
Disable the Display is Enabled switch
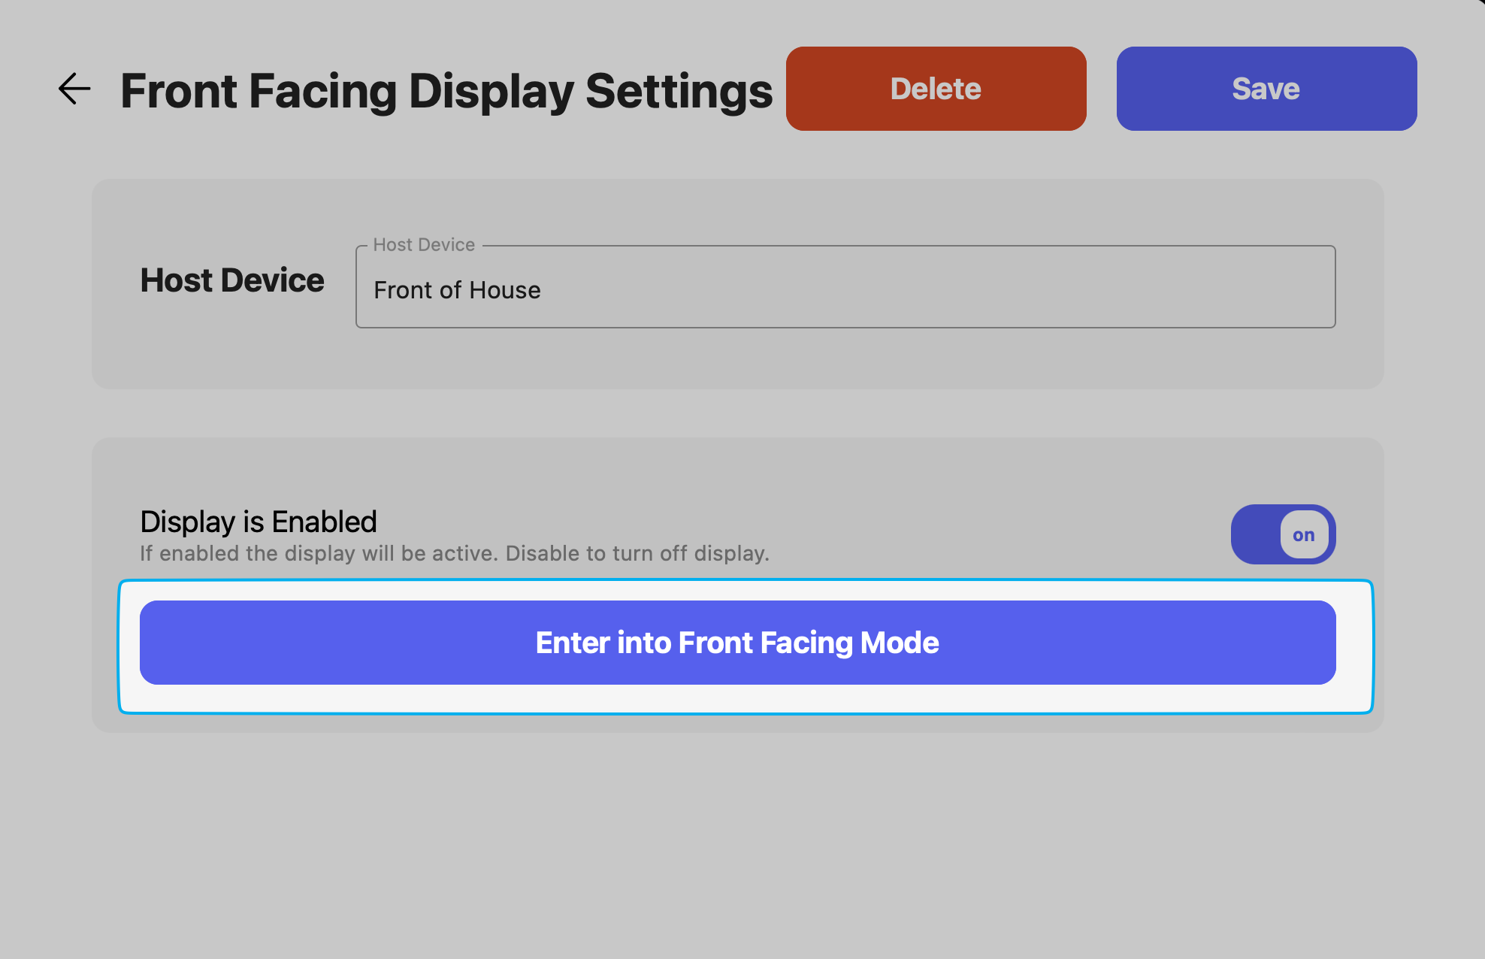1282,534
